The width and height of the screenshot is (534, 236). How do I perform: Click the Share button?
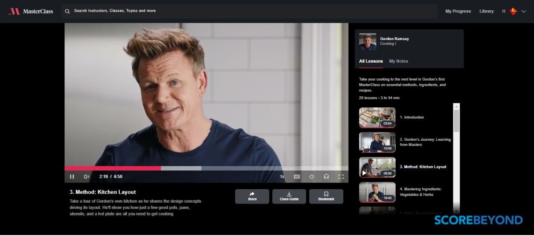[252, 196]
